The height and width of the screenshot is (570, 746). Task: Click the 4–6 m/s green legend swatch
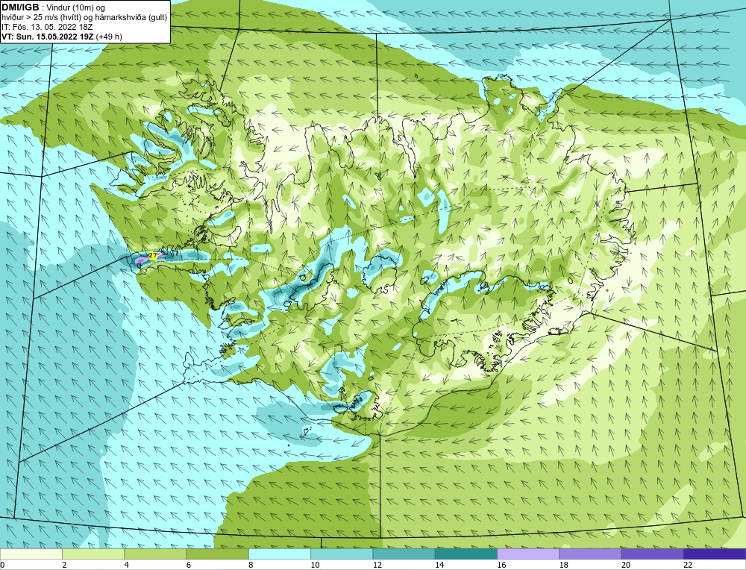[x=156, y=554]
